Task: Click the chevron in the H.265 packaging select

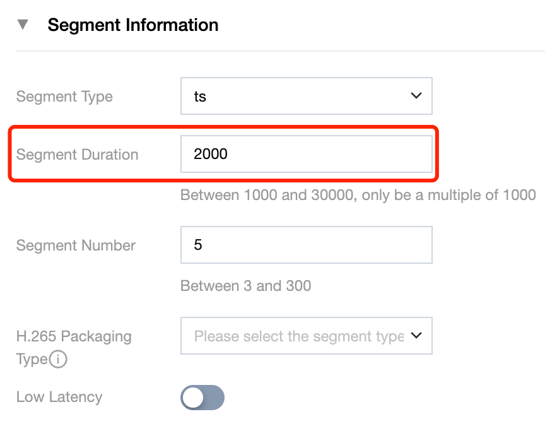Action: coord(416,336)
